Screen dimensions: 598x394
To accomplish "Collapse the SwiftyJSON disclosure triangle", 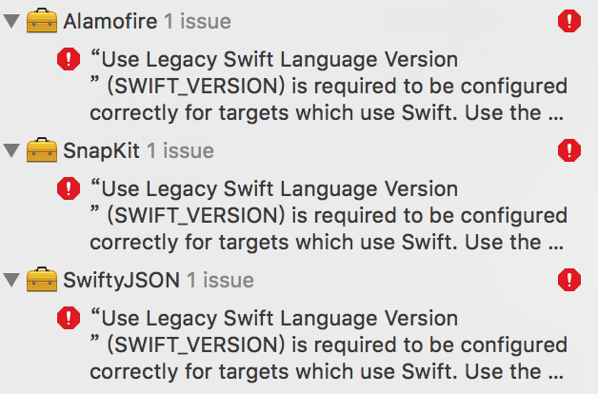I will pos(11,280).
